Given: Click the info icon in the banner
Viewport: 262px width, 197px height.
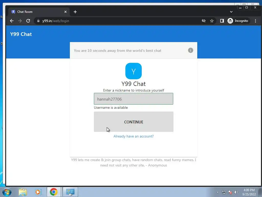Looking at the screenshot, I should point(190,50).
